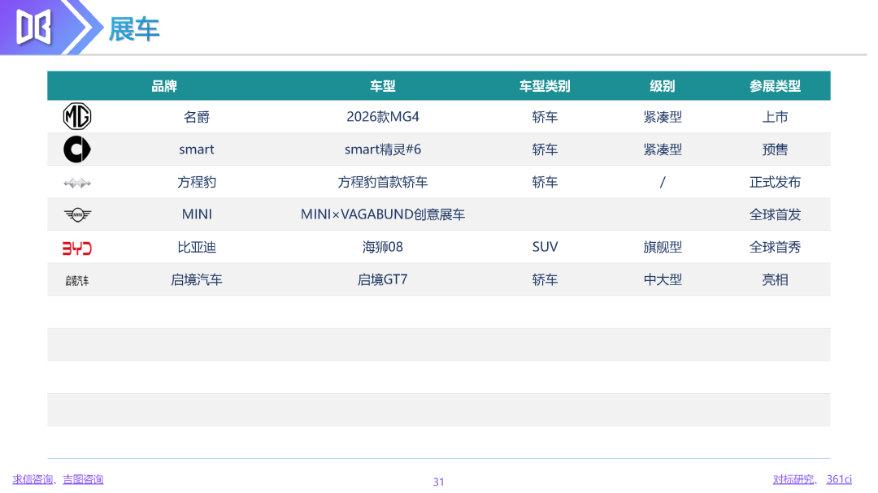Open the 吉图咨询 link
This screenshot has width=878, height=493.
click(x=83, y=479)
